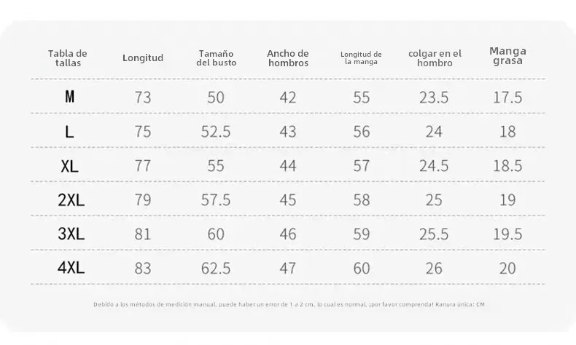Select bust size value 52.5
This screenshot has height=345, width=576.
coord(216,132)
